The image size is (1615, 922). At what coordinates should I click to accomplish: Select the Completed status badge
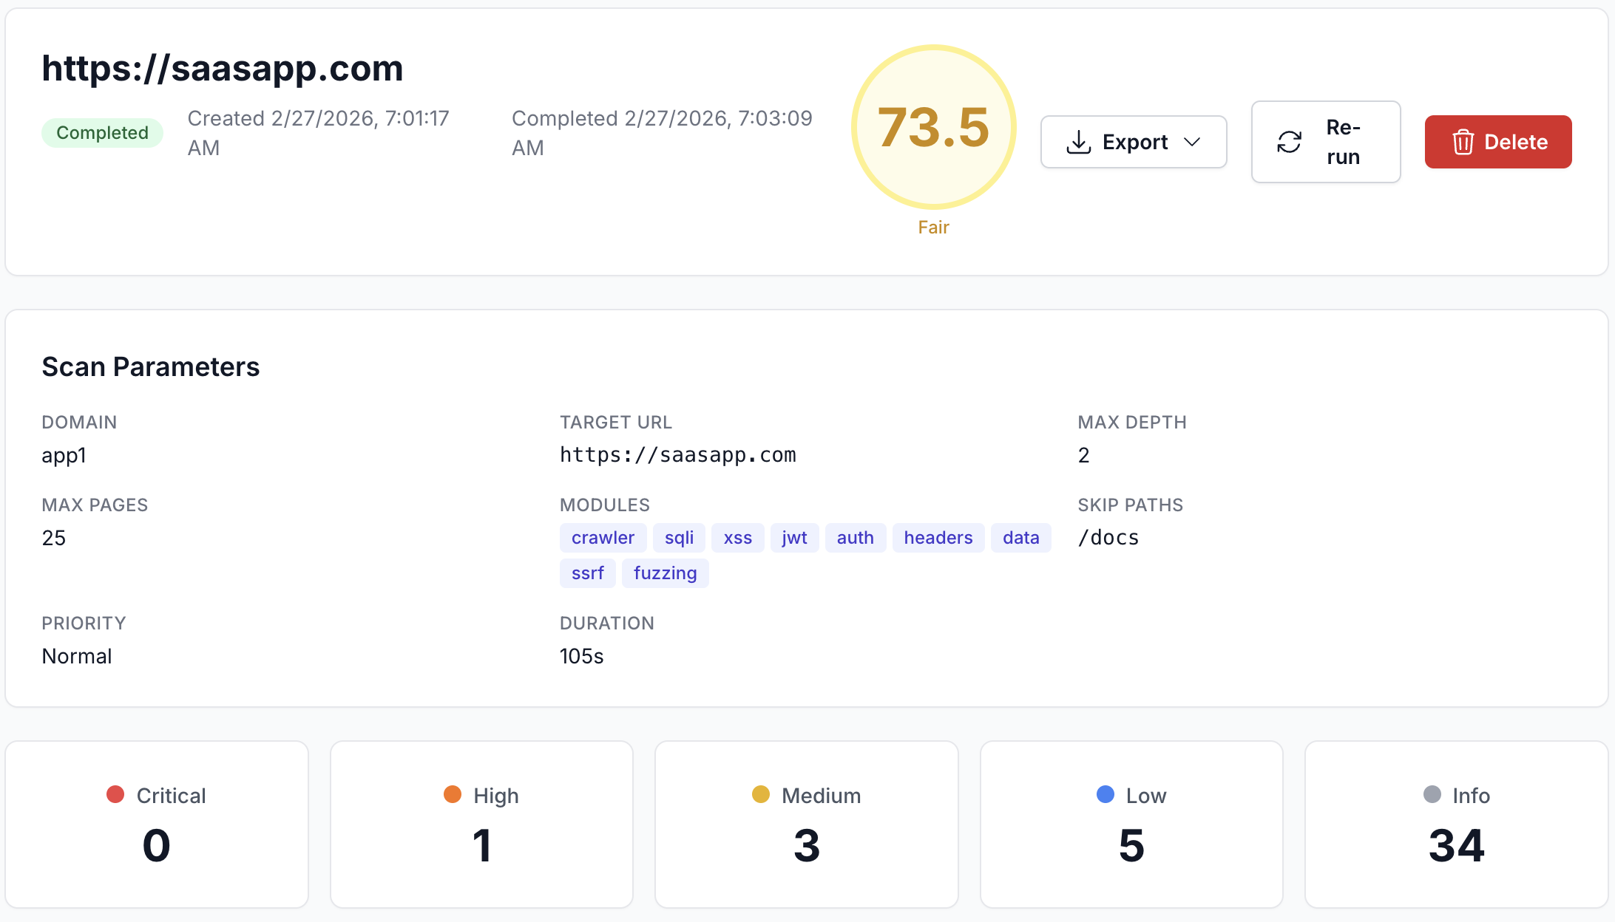pyautogui.click(x=102, y=132)
